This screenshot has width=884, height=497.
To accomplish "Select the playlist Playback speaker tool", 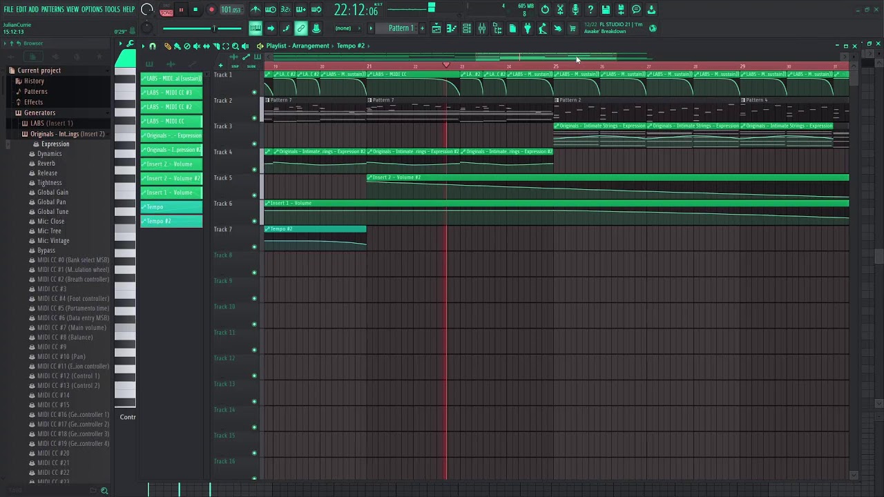I will click(x=244, y=46).
